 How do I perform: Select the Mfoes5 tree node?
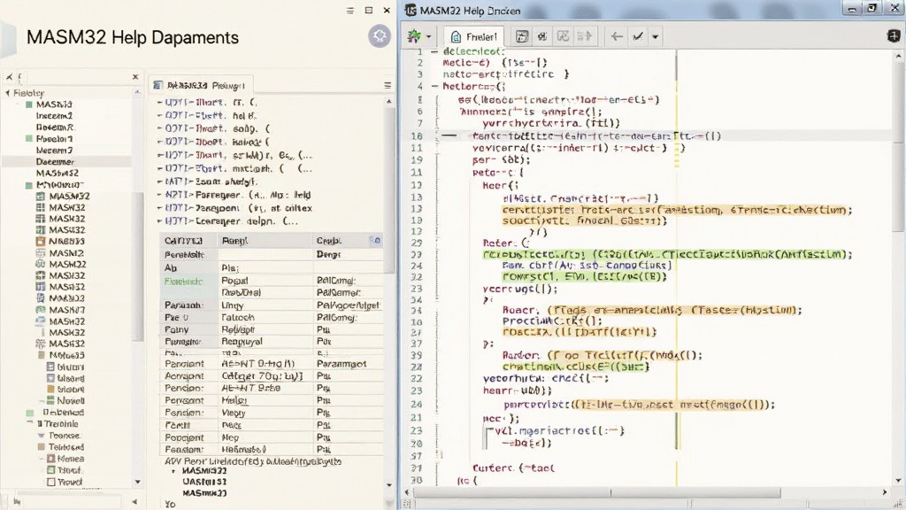66,355
